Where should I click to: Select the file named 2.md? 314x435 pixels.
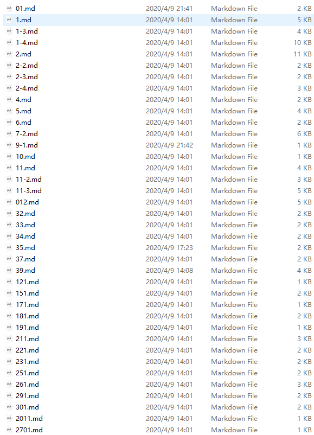(23, 54)
